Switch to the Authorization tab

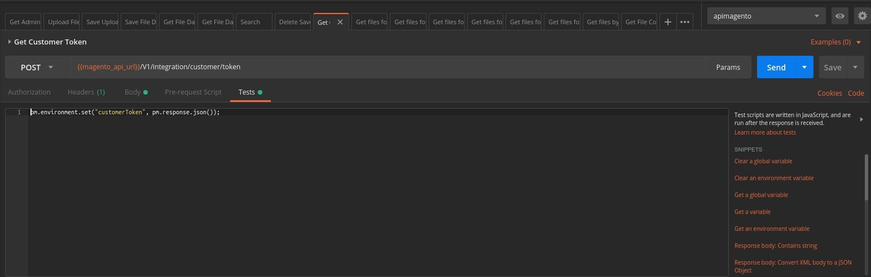point(29,92)
